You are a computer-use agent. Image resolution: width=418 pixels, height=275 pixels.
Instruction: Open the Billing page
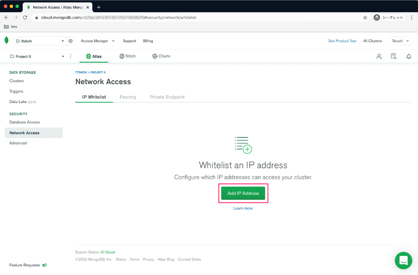[x=148, y=41]
